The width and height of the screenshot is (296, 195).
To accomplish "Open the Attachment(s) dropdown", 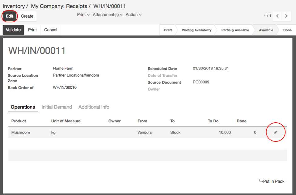I will coord(108,15).
